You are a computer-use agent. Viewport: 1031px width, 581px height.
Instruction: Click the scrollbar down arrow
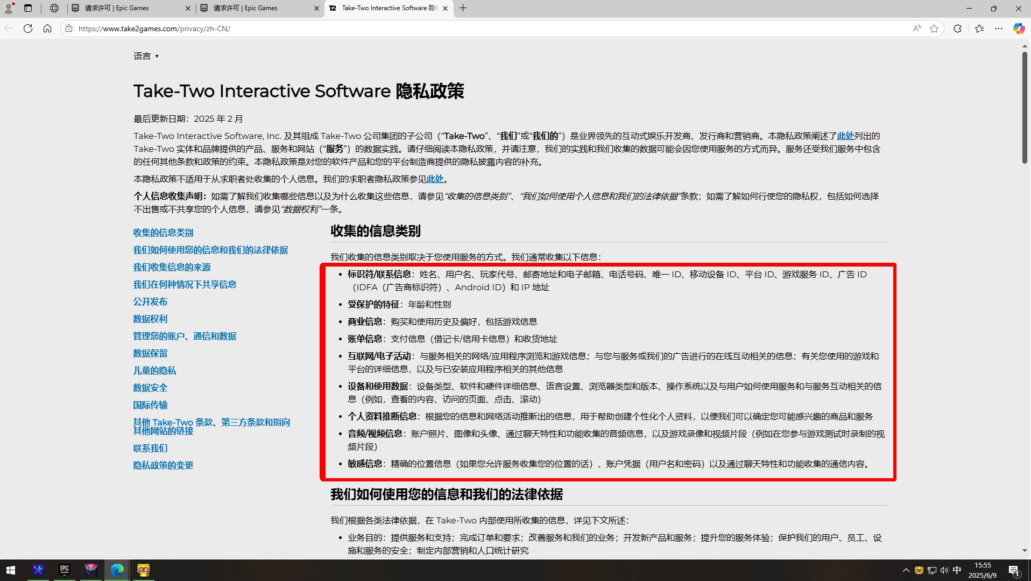[x=1025, y=551]
